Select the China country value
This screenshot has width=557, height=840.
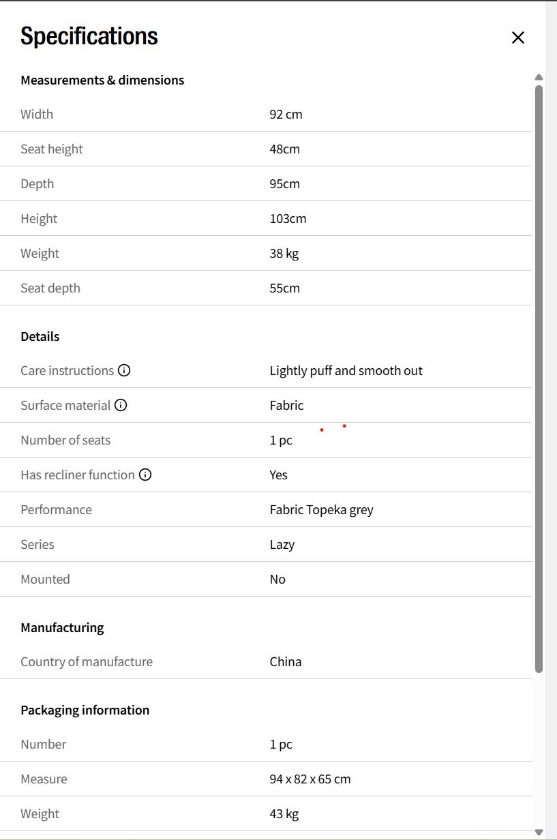(286, 661)
